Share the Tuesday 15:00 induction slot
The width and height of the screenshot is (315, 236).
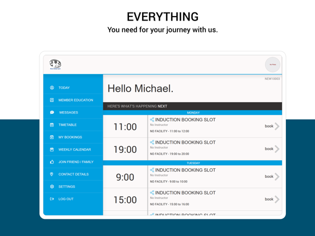152,193
